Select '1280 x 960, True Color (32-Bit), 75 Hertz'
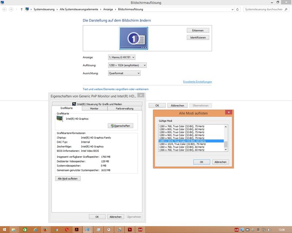 click(191, 138)
